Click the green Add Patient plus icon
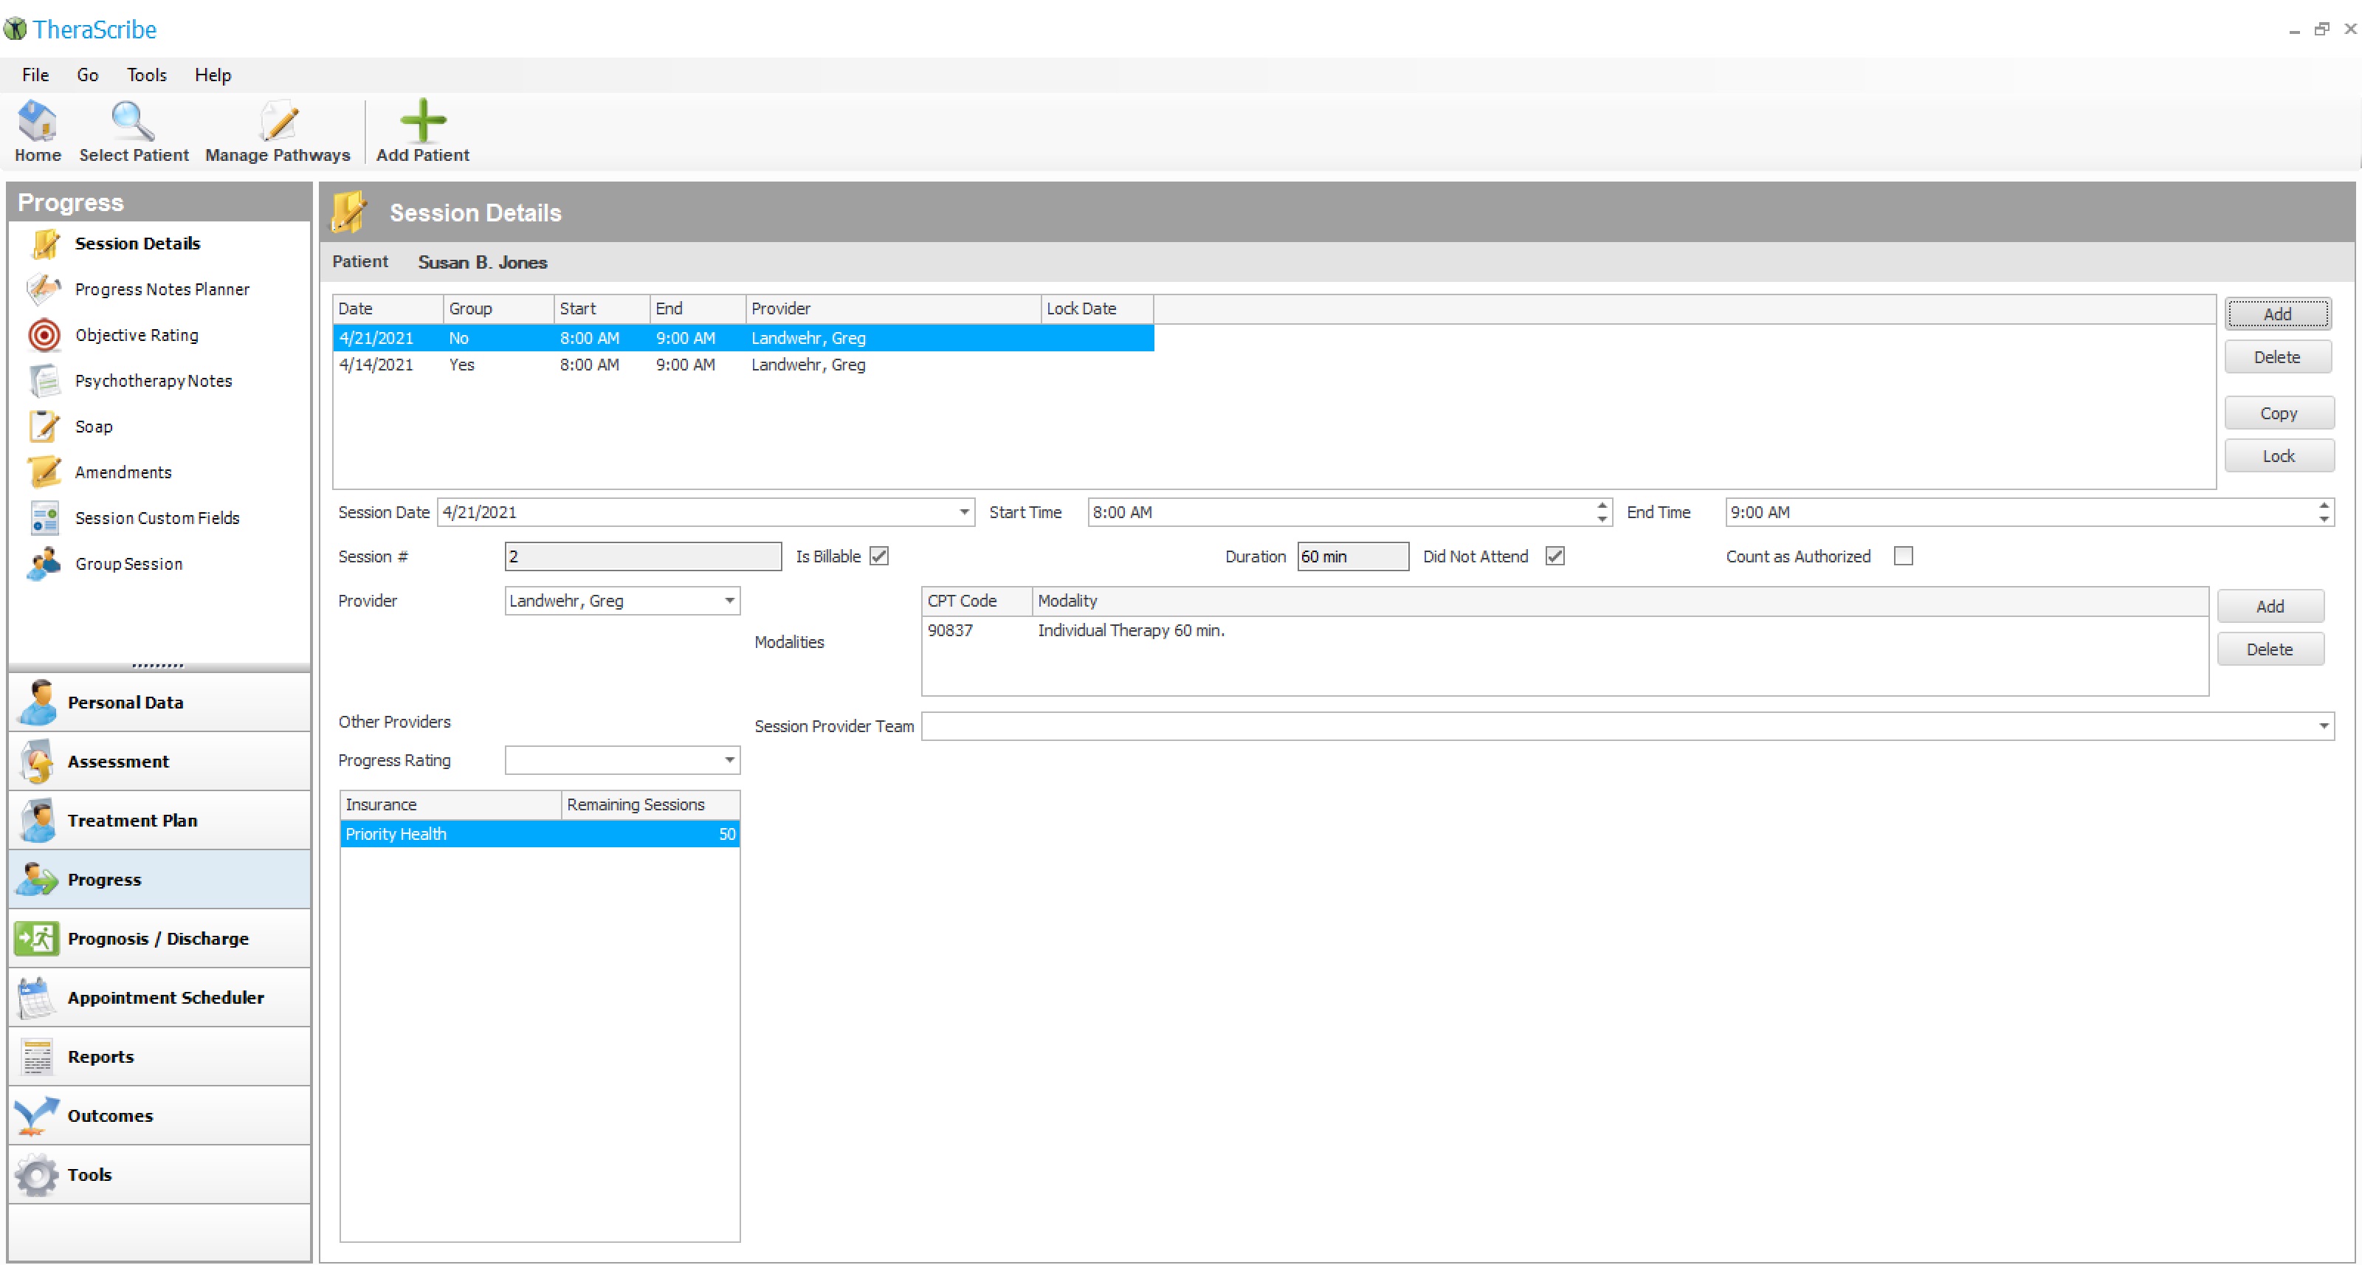The image size is (2362, 1265). pos(423,122)
